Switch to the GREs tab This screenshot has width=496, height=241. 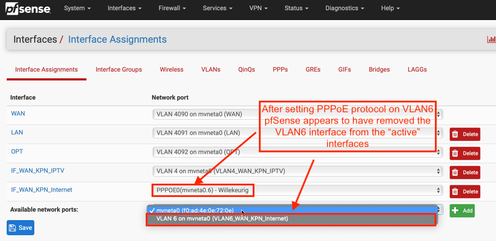pos(313,69)
